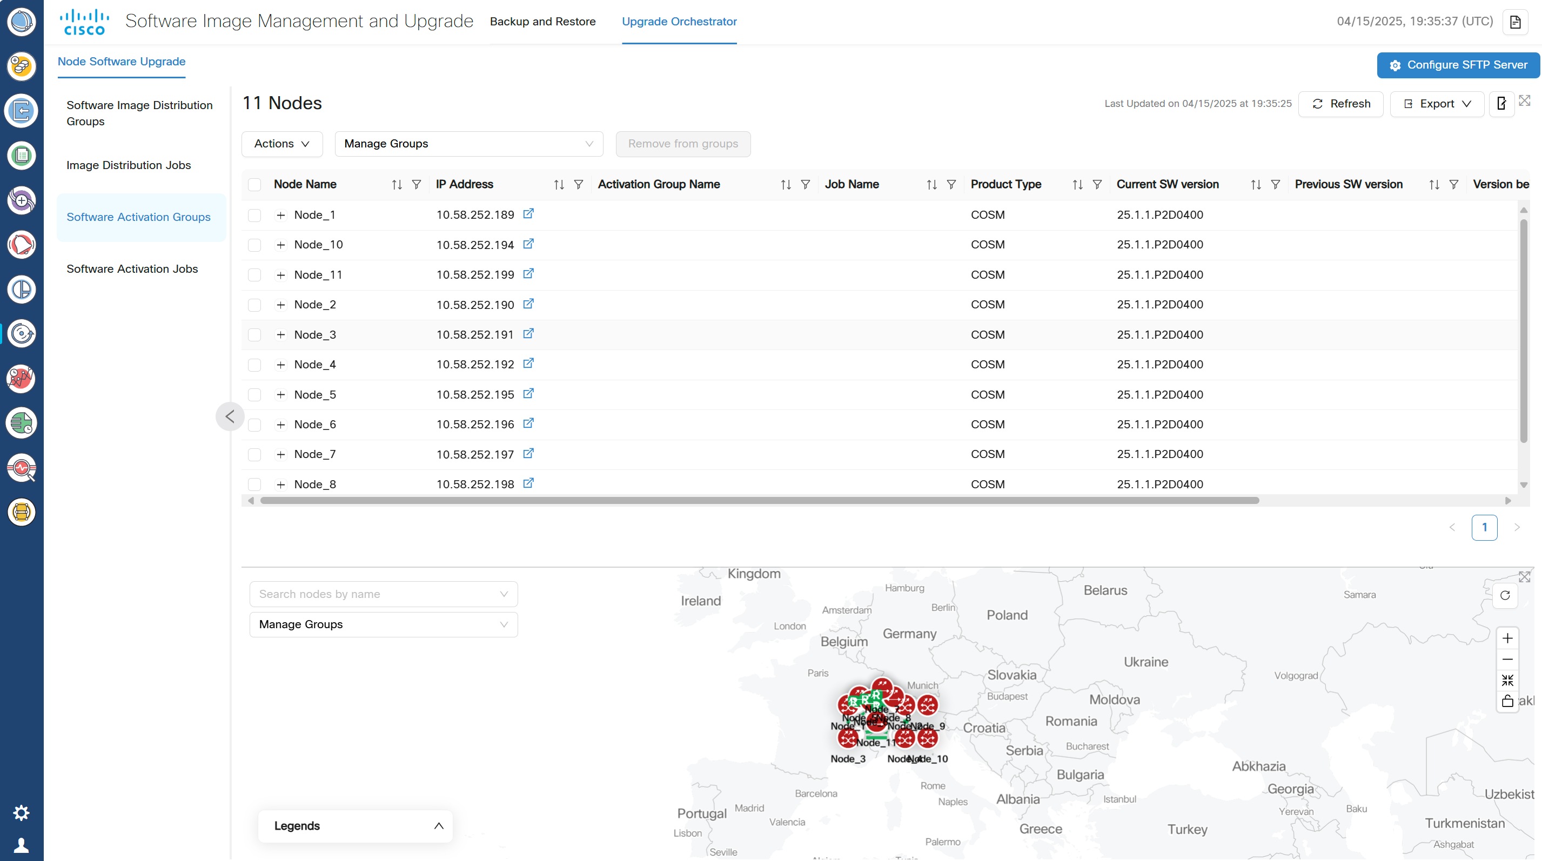Filter the Activation Group Name column

click(x=805, y=184)
